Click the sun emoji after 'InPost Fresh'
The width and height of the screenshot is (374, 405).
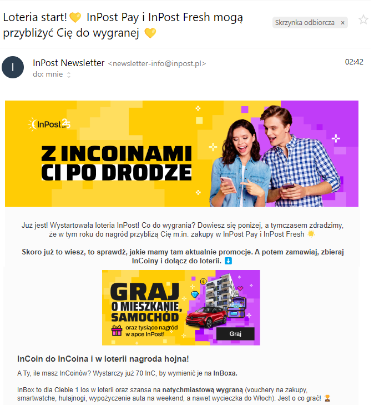(311, 234)
